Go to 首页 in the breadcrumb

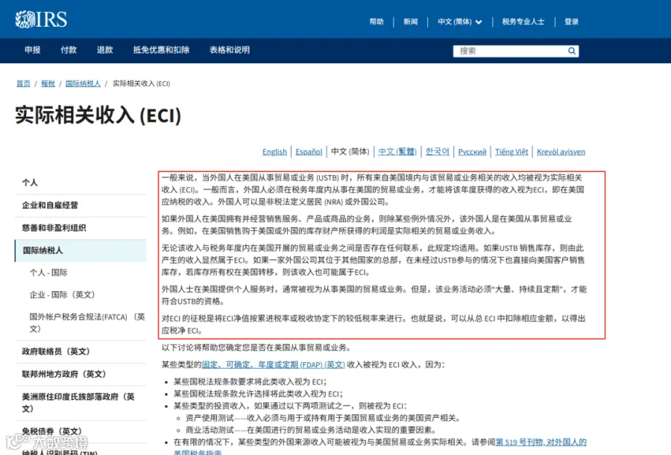pos(23,83)
